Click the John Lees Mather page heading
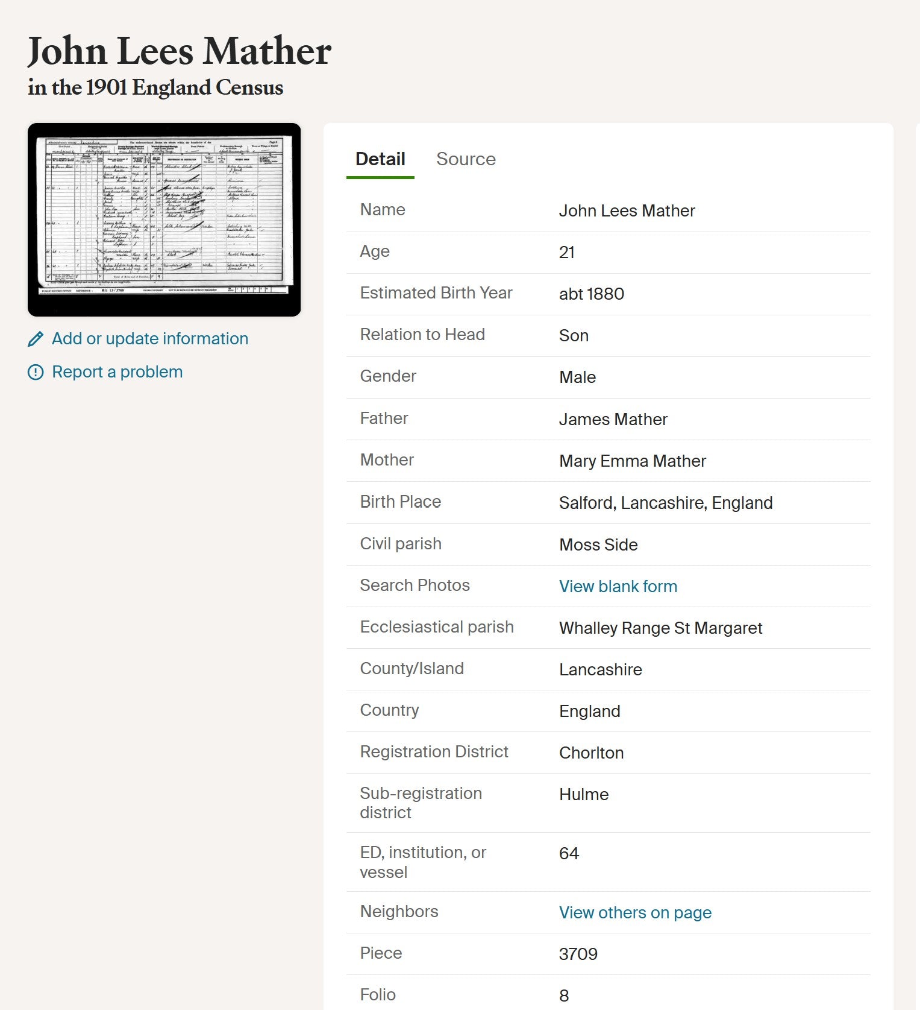This screenshot has height=1010, width=920. (179, 51)
